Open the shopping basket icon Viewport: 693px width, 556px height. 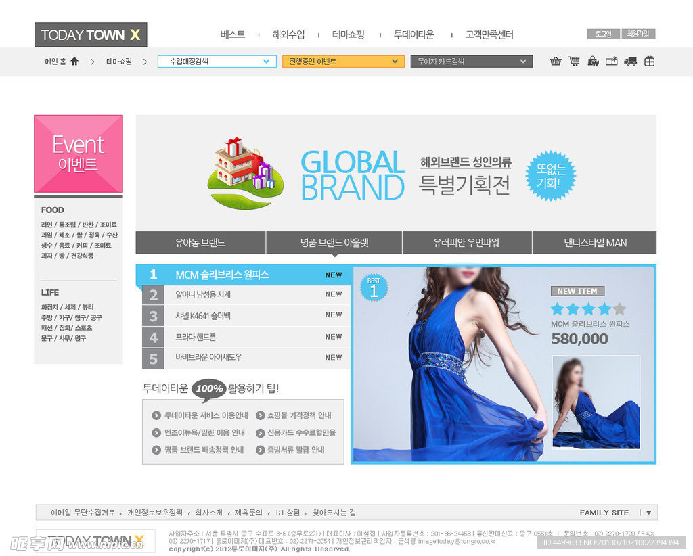(556, 62)
